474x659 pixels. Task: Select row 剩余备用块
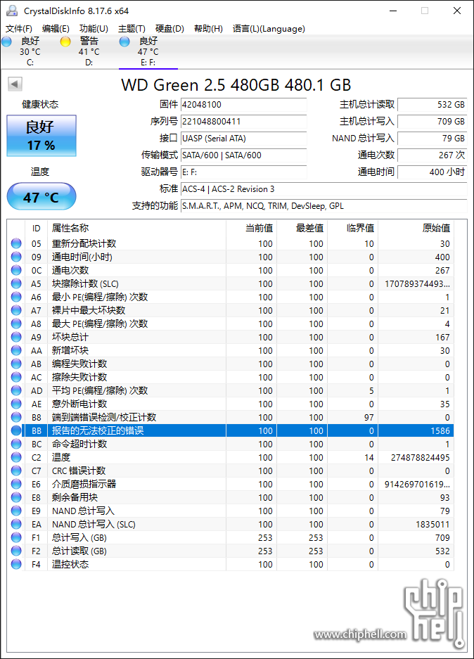230,497
